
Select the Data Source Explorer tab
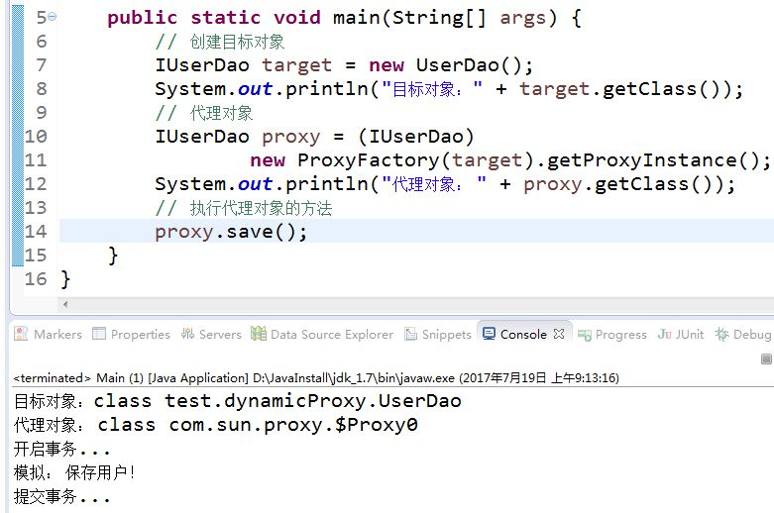(322, 334)
